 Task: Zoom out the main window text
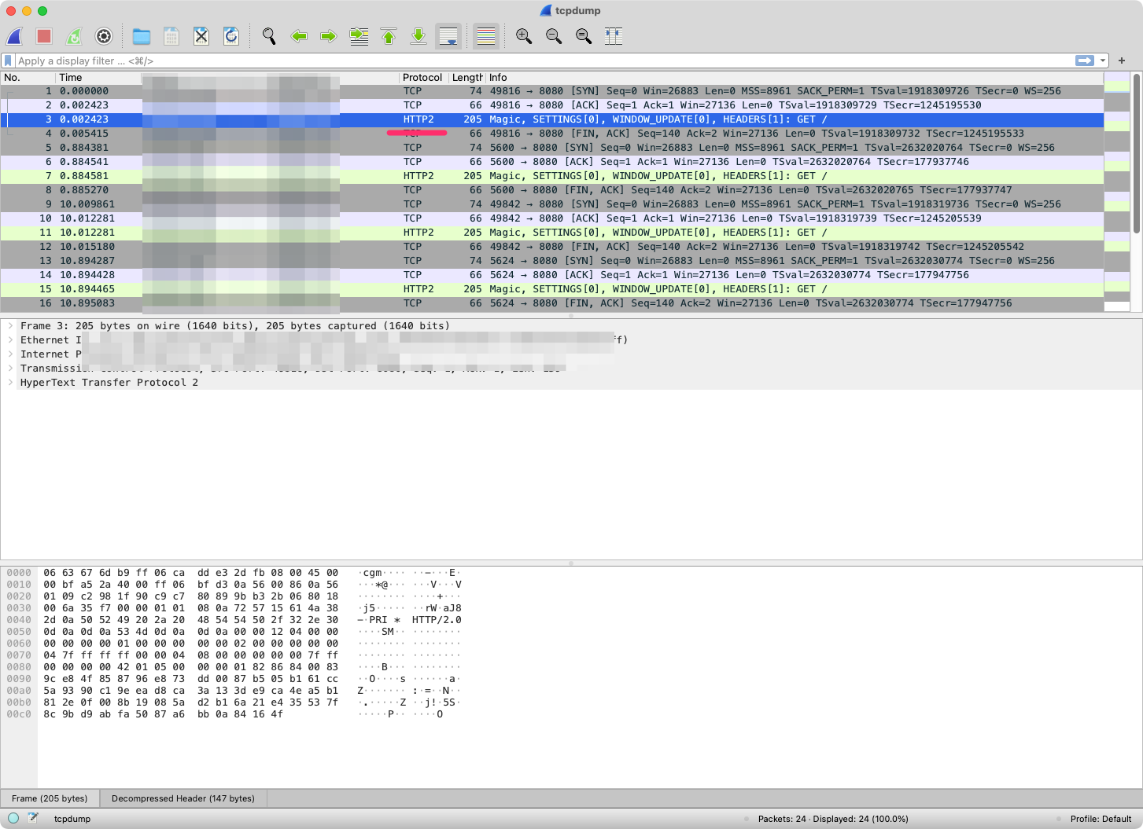554,36
